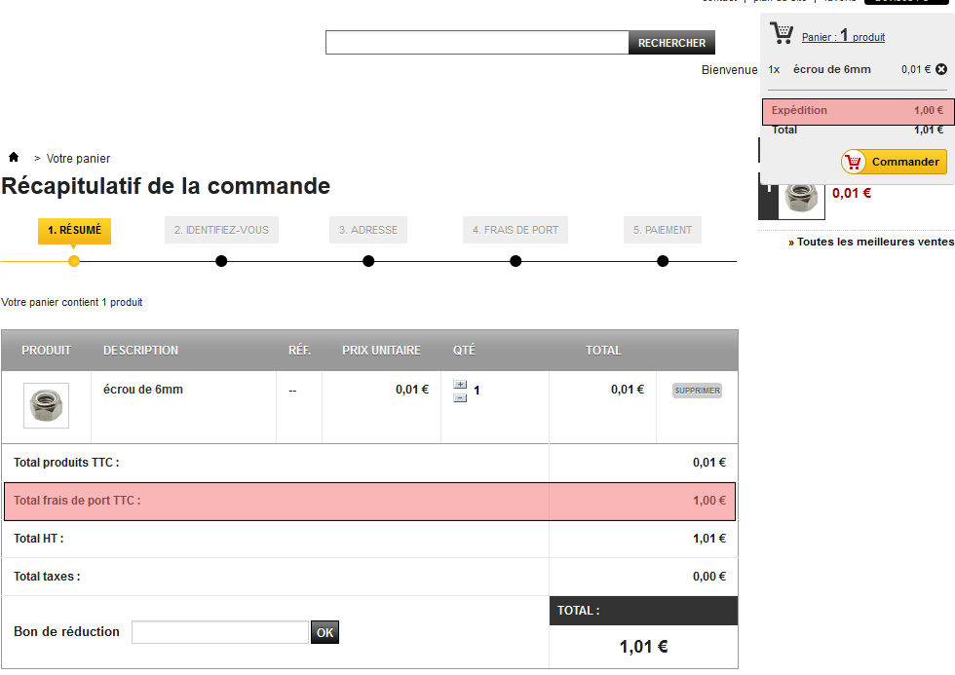955x675 pixels.
Task: Click the DESCRIPTION column header
Action: 140,351
